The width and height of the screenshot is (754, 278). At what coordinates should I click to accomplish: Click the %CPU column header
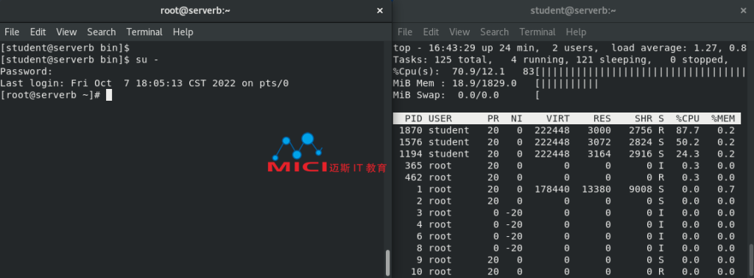[x=688, y=118]
